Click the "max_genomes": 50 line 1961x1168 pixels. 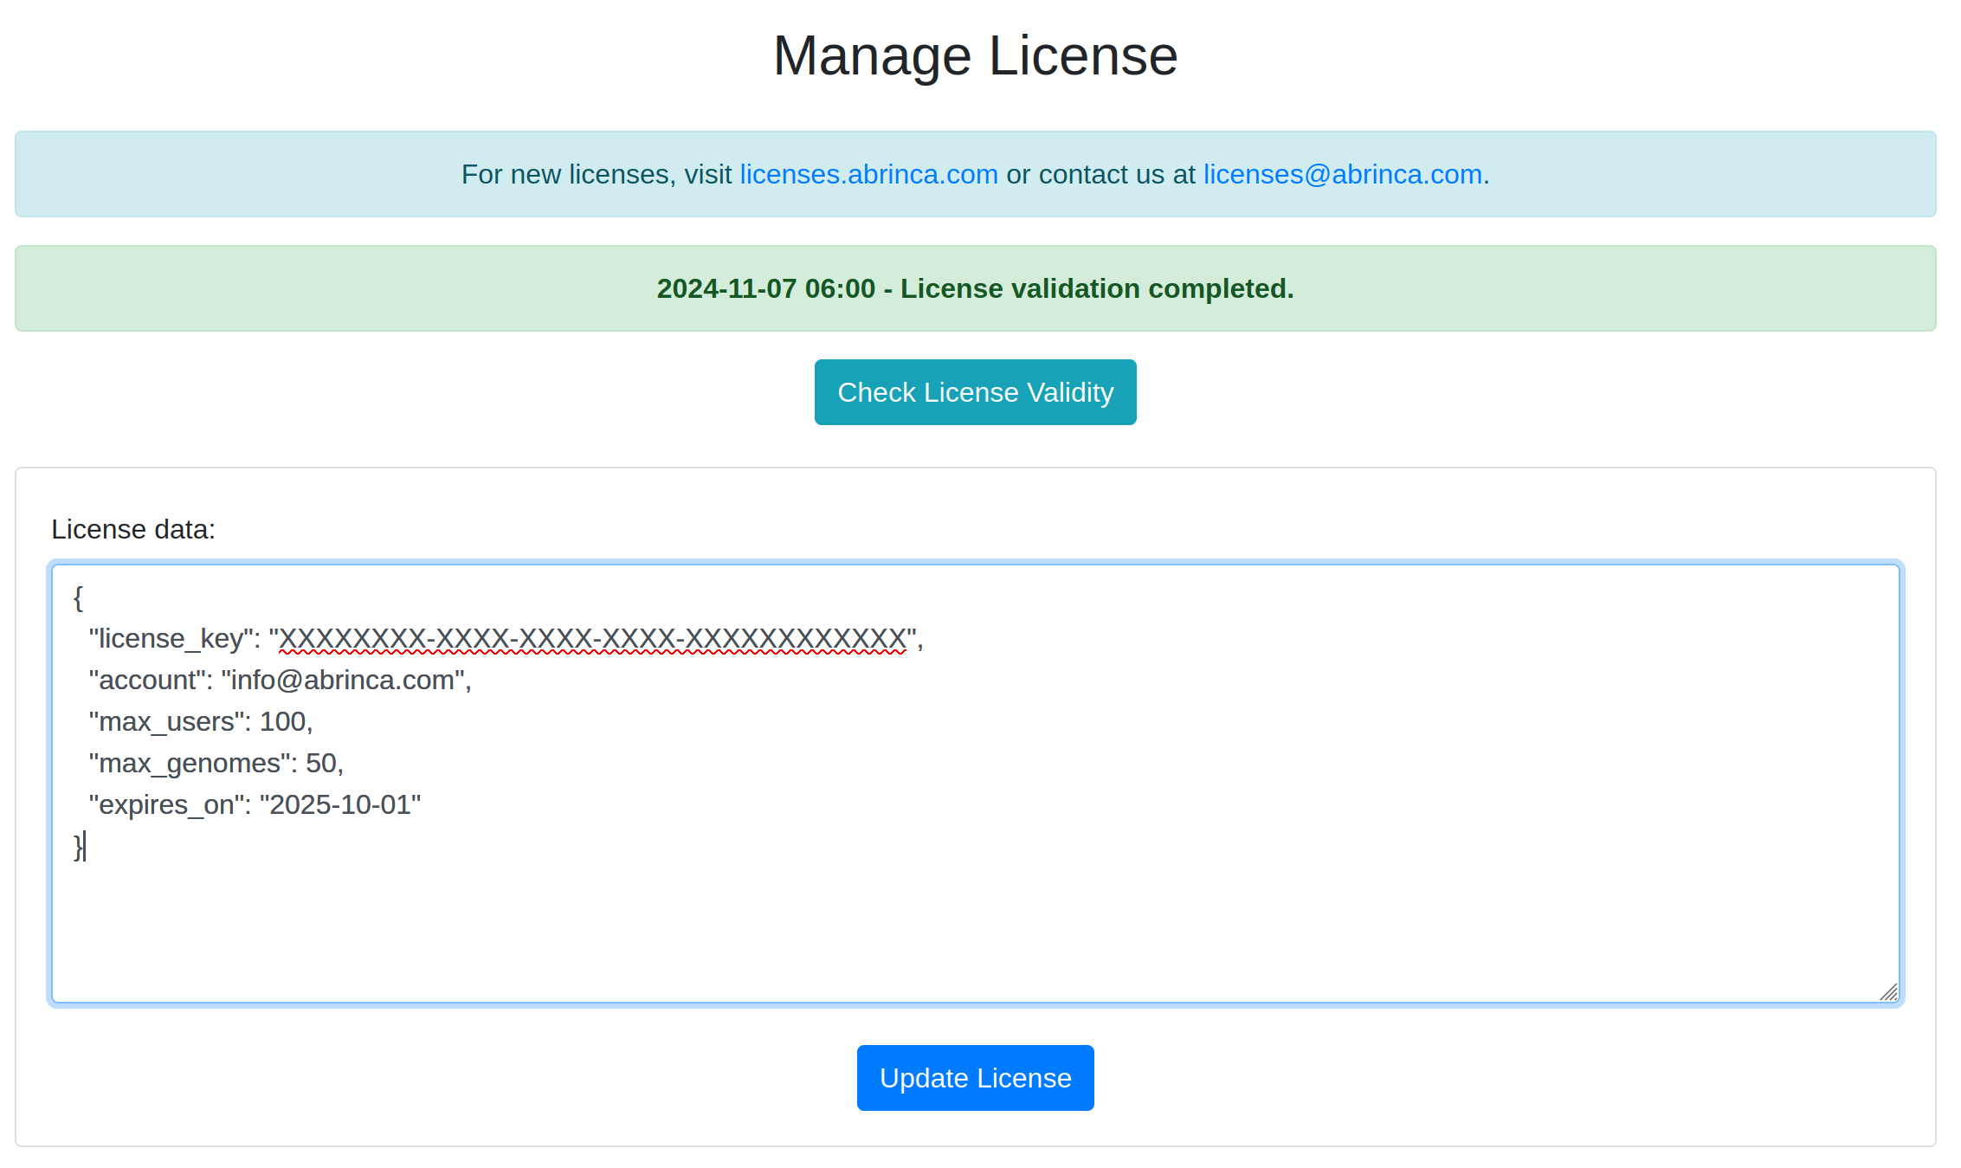216,764
